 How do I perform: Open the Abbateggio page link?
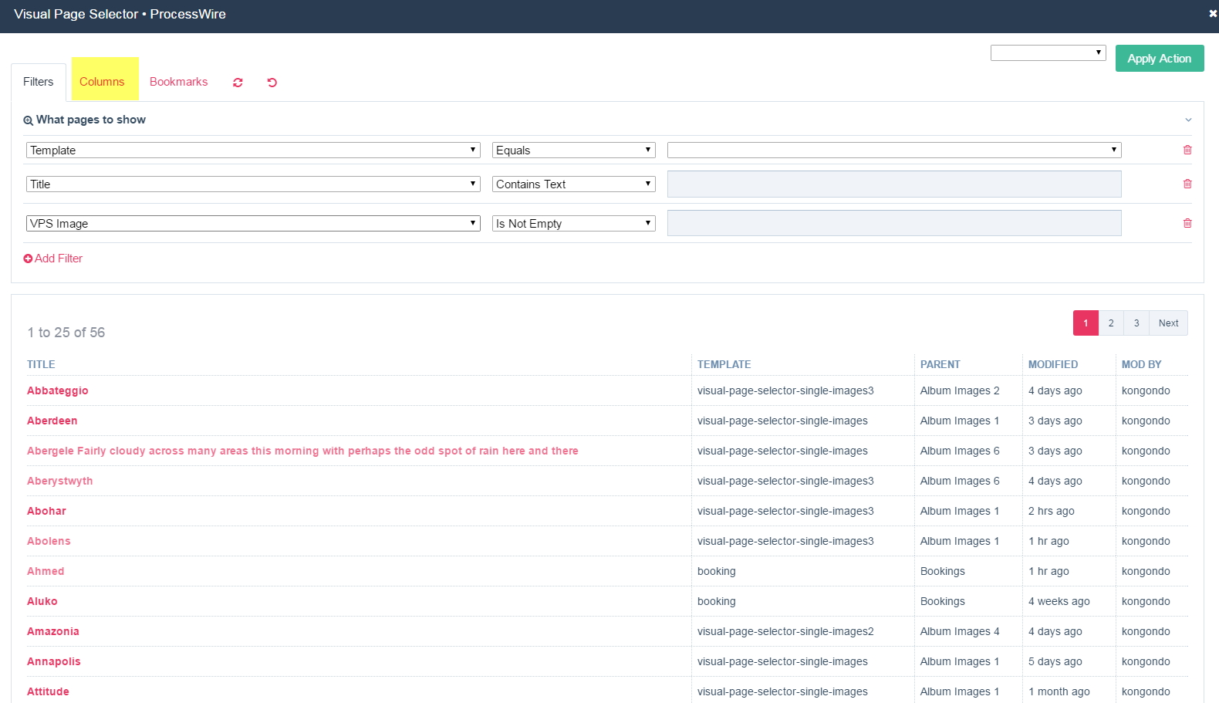(58, 390)
